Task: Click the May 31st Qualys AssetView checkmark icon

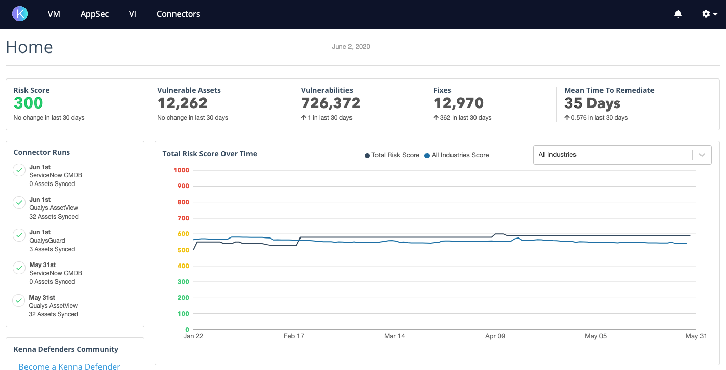Action: point(19,300)
